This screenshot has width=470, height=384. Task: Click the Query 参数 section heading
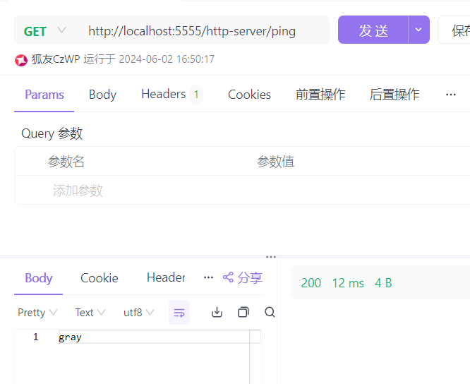[x=52, y=133]
